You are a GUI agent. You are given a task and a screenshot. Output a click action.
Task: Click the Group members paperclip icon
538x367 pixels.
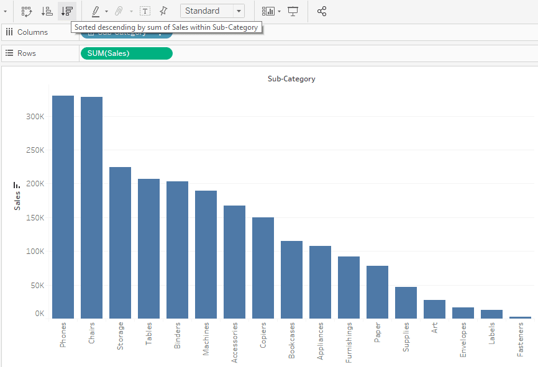[119, 11]
